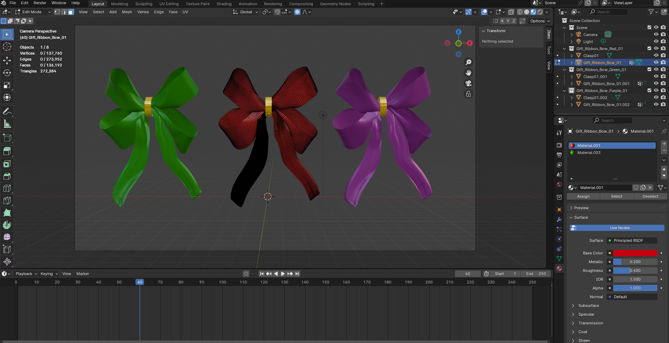This screenshot has height=343, width=669.
Task: Open the Edit Mode dropdown
Action: pyautogui.click(x=33, y=12)
